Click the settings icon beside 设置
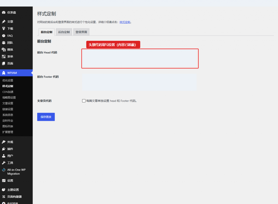 [x=4, y=180]
